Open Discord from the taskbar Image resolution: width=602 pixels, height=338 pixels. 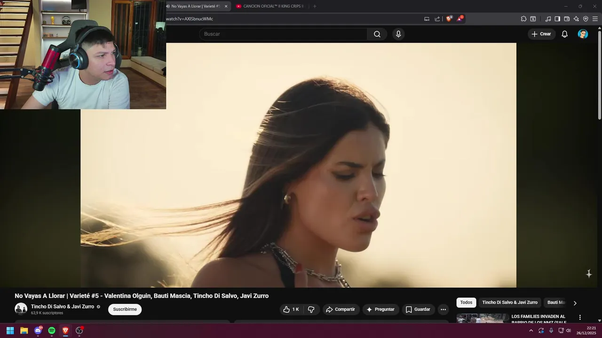(38, 330)
